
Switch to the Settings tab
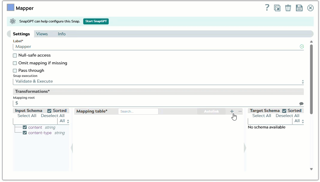(x=22, y=34)
